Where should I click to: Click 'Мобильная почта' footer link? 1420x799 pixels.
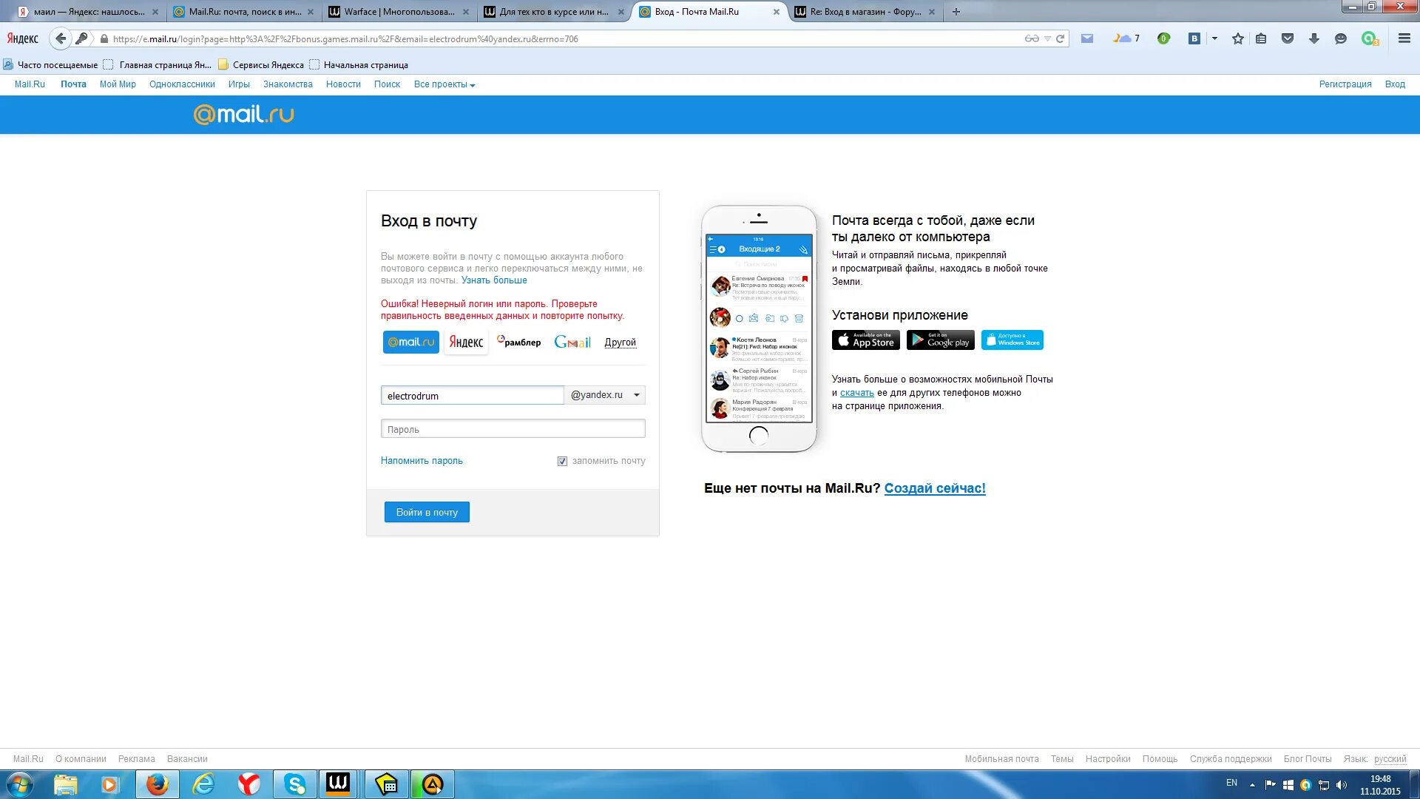(1001, 759)
